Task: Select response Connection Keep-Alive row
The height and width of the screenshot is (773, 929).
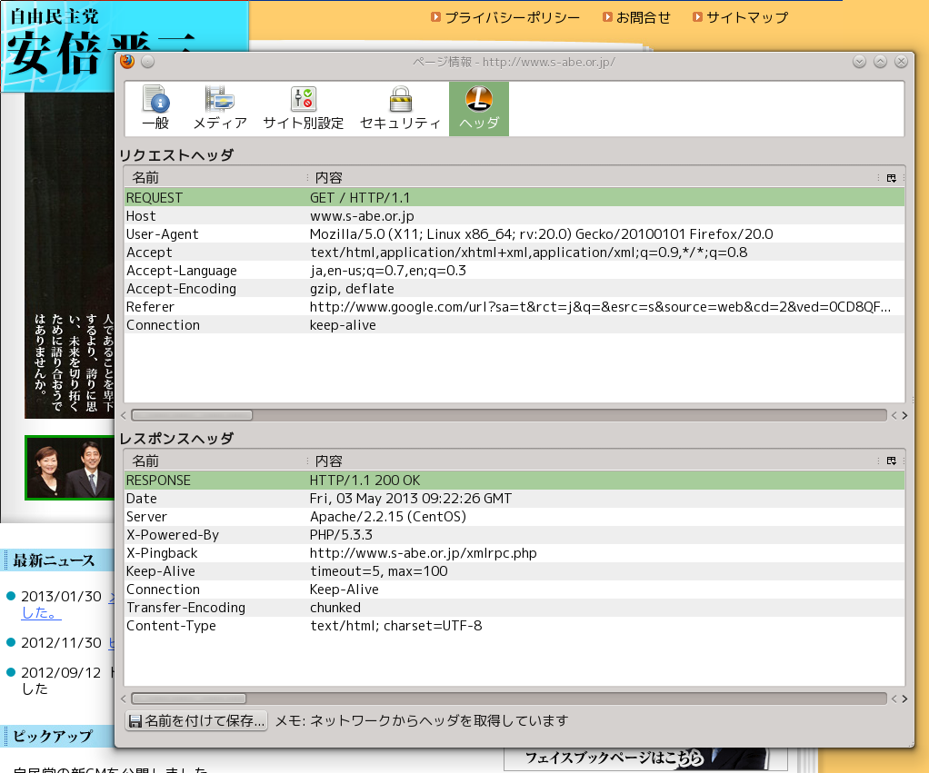Action: [x=514, y=590]
